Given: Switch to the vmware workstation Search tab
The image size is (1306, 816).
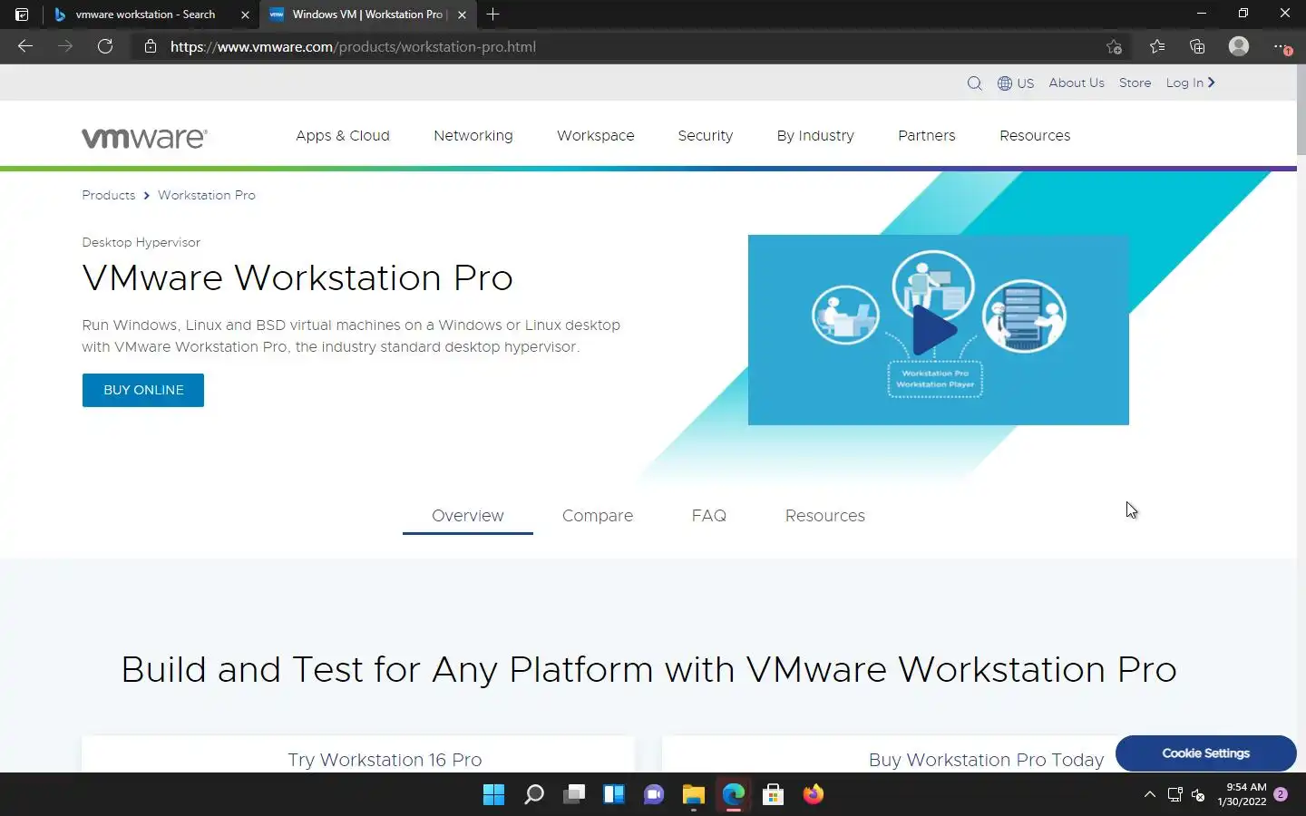Looking at the screenshot, I should pos(145,15).
